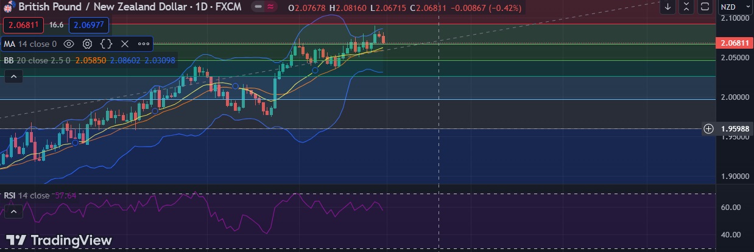This screenshot has height=252, width=754.
Task: Select the MA 14 close legend label
Action: tap(30, 44)
